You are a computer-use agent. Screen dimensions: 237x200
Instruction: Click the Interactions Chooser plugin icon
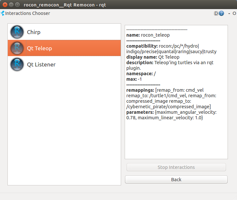pyautogui.click(x=3, y=14)
